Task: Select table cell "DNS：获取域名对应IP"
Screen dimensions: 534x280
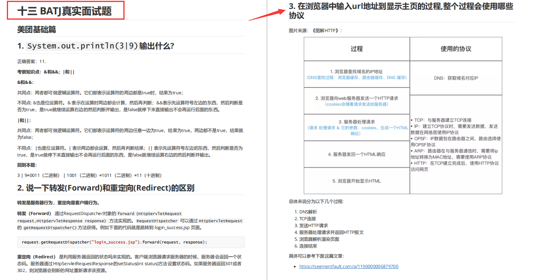Action: point(456,78)
